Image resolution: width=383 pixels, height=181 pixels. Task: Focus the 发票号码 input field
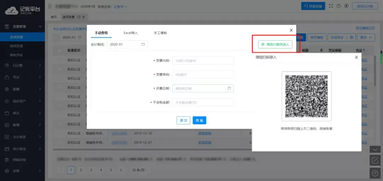tap(203, 74)
